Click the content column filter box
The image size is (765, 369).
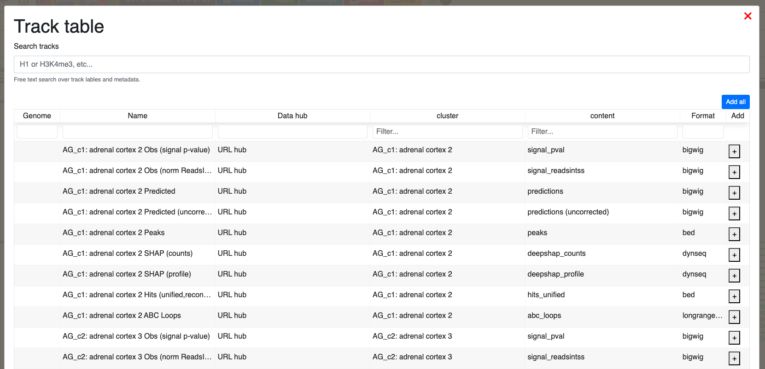pyautogui.click(x=602, y=132)
